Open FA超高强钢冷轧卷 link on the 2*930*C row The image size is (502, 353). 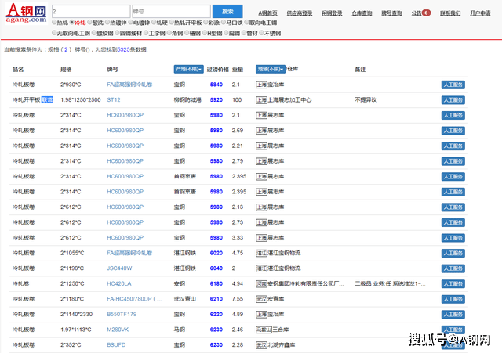tap(129, 85)
